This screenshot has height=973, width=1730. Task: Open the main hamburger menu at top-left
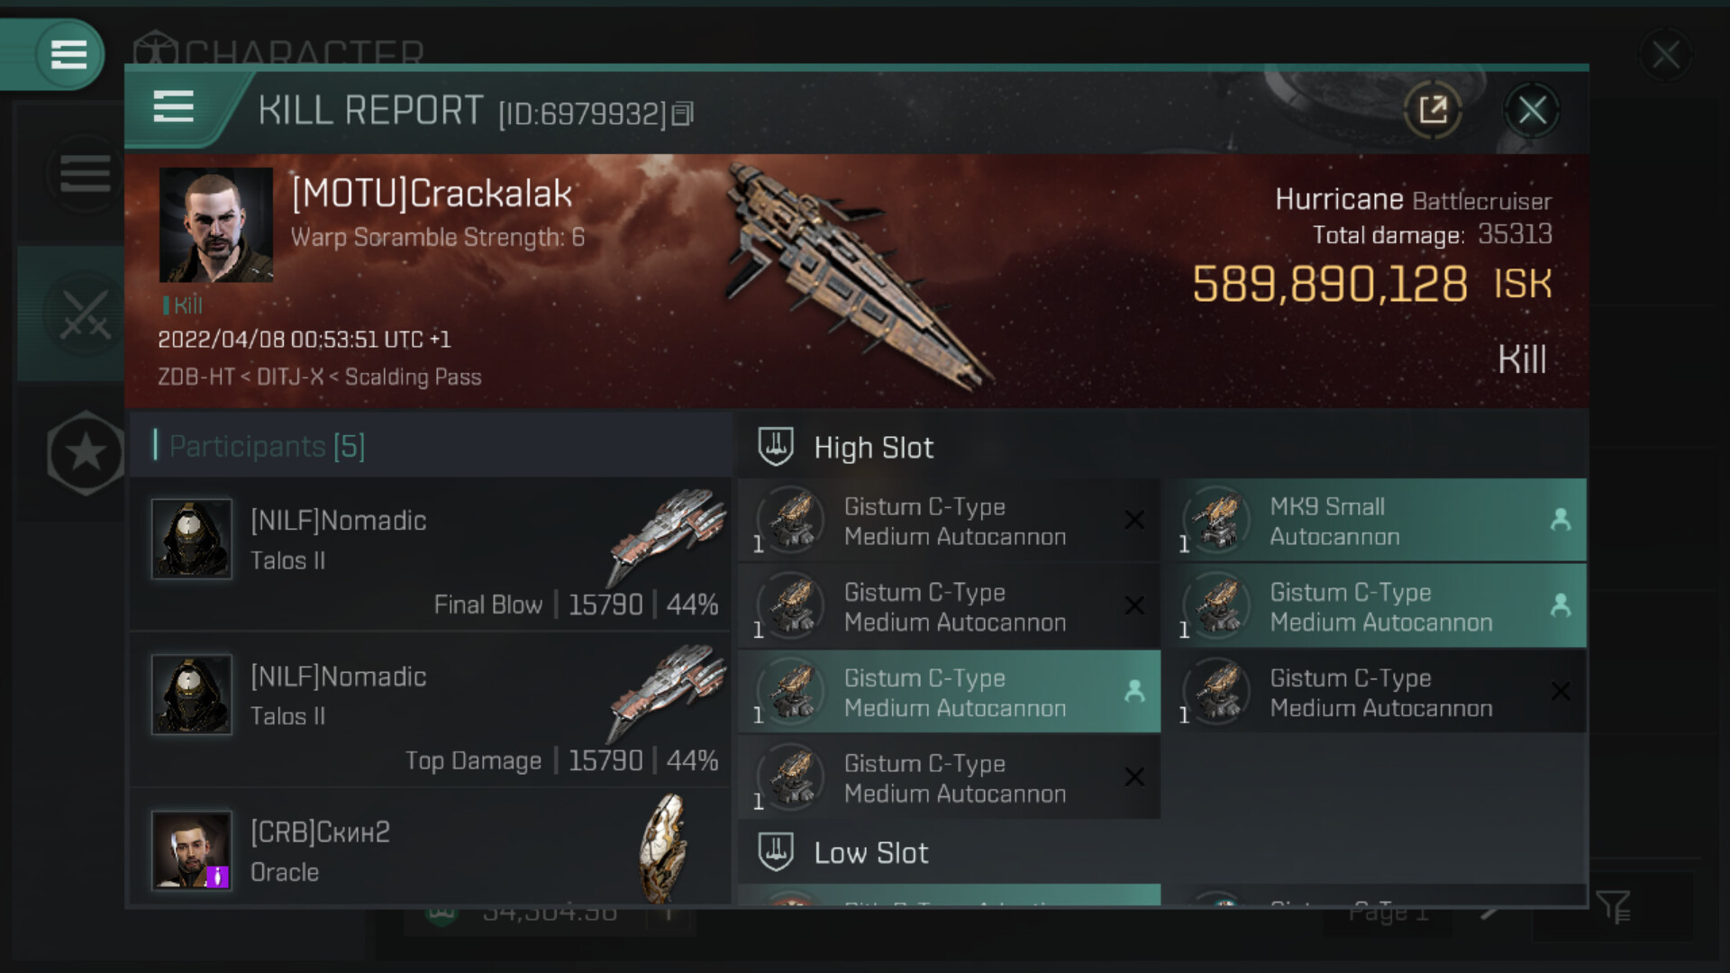68,54
